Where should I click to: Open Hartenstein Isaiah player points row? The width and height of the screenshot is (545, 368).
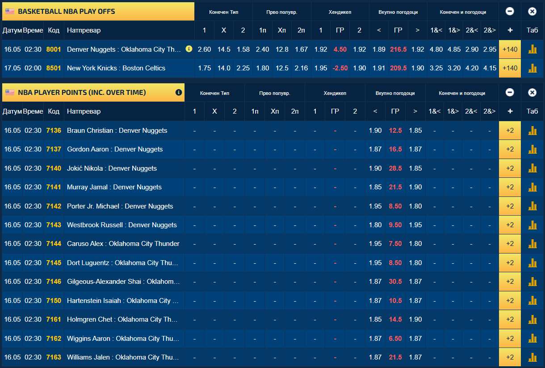point(123,301)
